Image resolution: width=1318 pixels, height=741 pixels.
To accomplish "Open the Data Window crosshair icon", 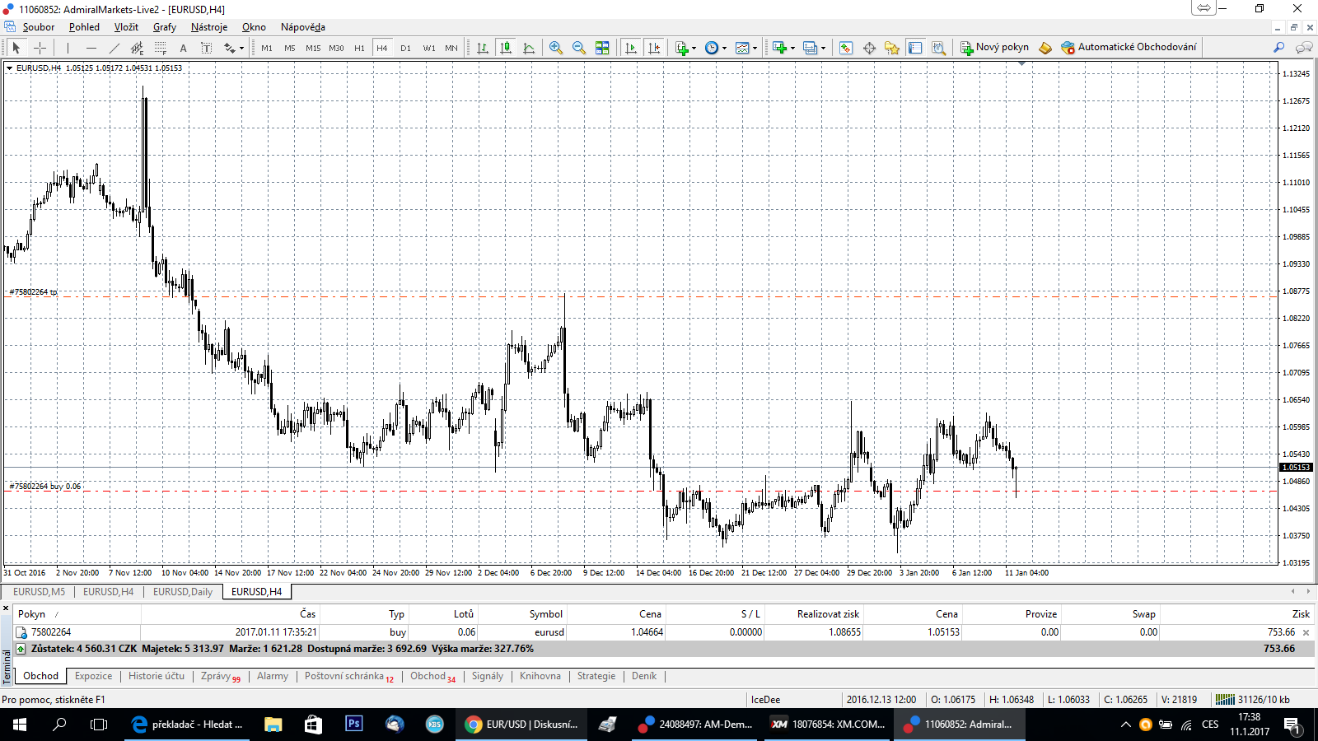I will point(869,48).
